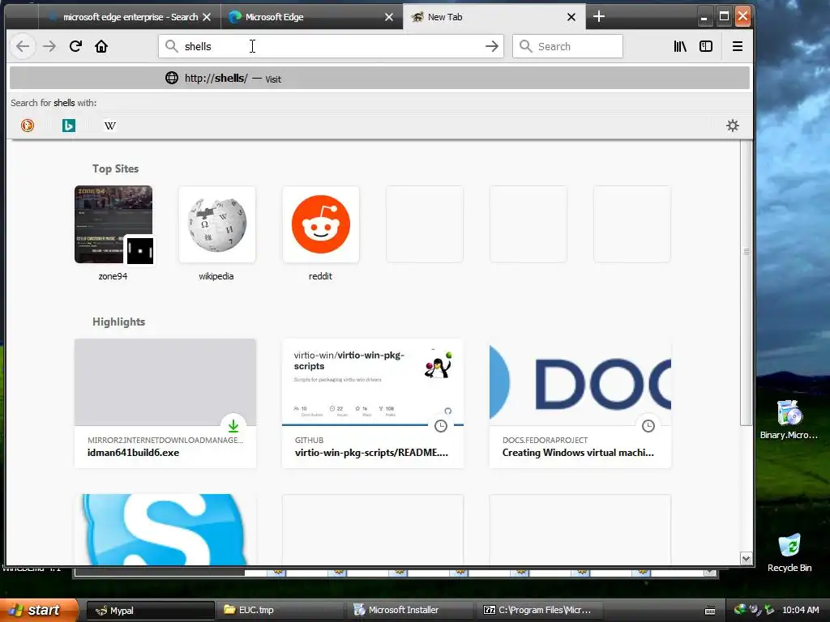Switch to Microsoft Installer taskbar button
Screen dimensions: 830x622
409,611
